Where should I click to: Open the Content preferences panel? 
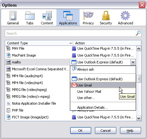(47, 18)
